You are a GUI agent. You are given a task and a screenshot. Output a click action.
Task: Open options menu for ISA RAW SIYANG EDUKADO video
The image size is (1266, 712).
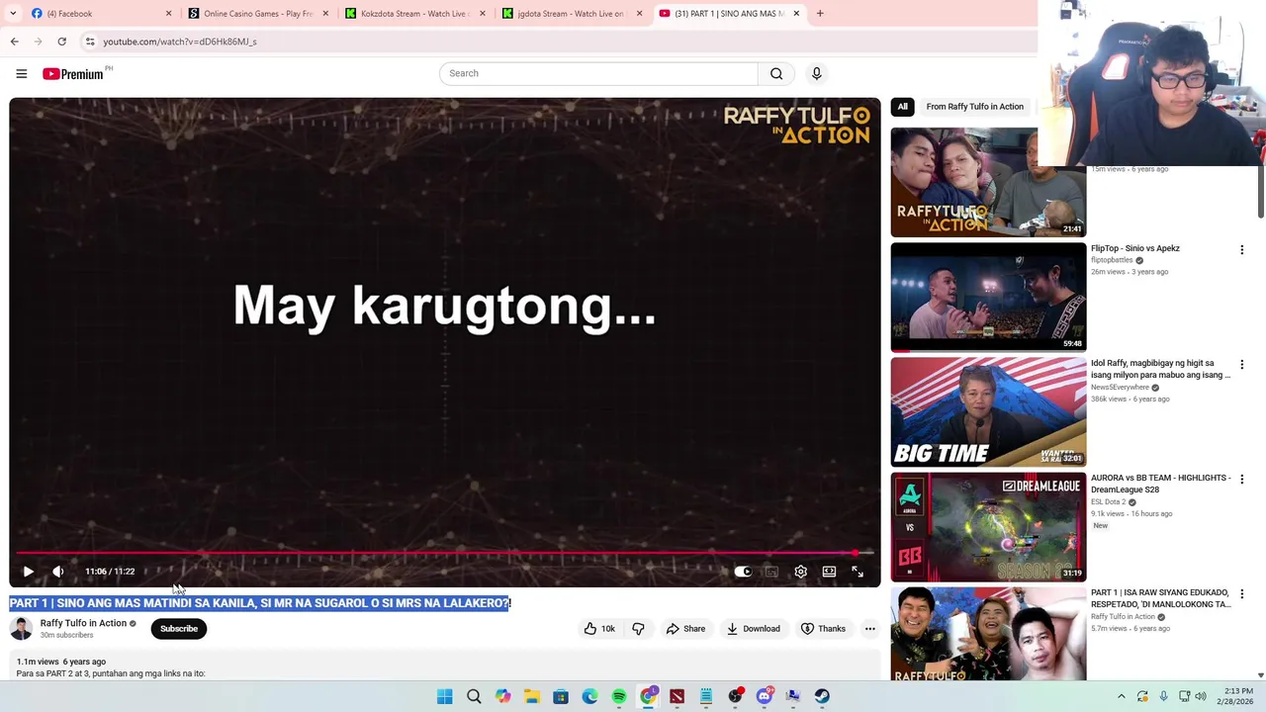tap(1242, 594)
